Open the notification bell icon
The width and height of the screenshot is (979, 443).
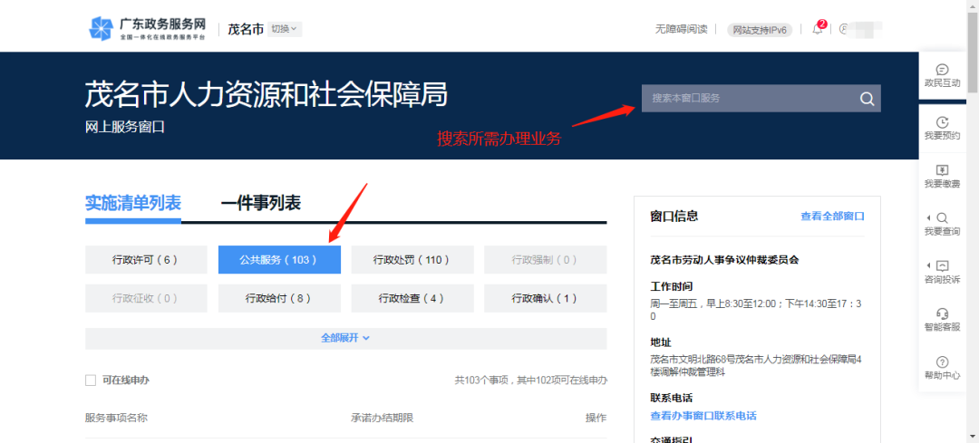coord(818,29)
